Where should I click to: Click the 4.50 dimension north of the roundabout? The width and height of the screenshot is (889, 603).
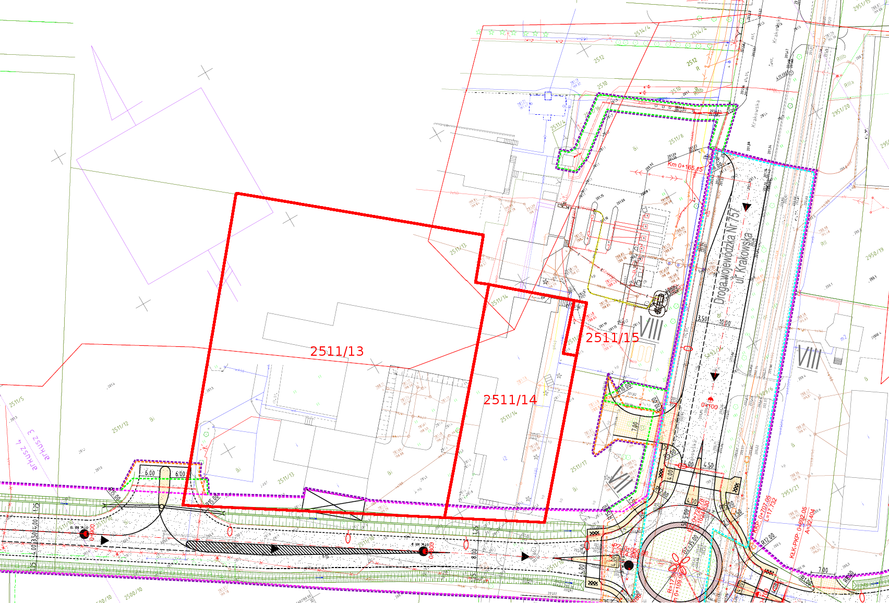pyautogui.click(x=708, y=465)
